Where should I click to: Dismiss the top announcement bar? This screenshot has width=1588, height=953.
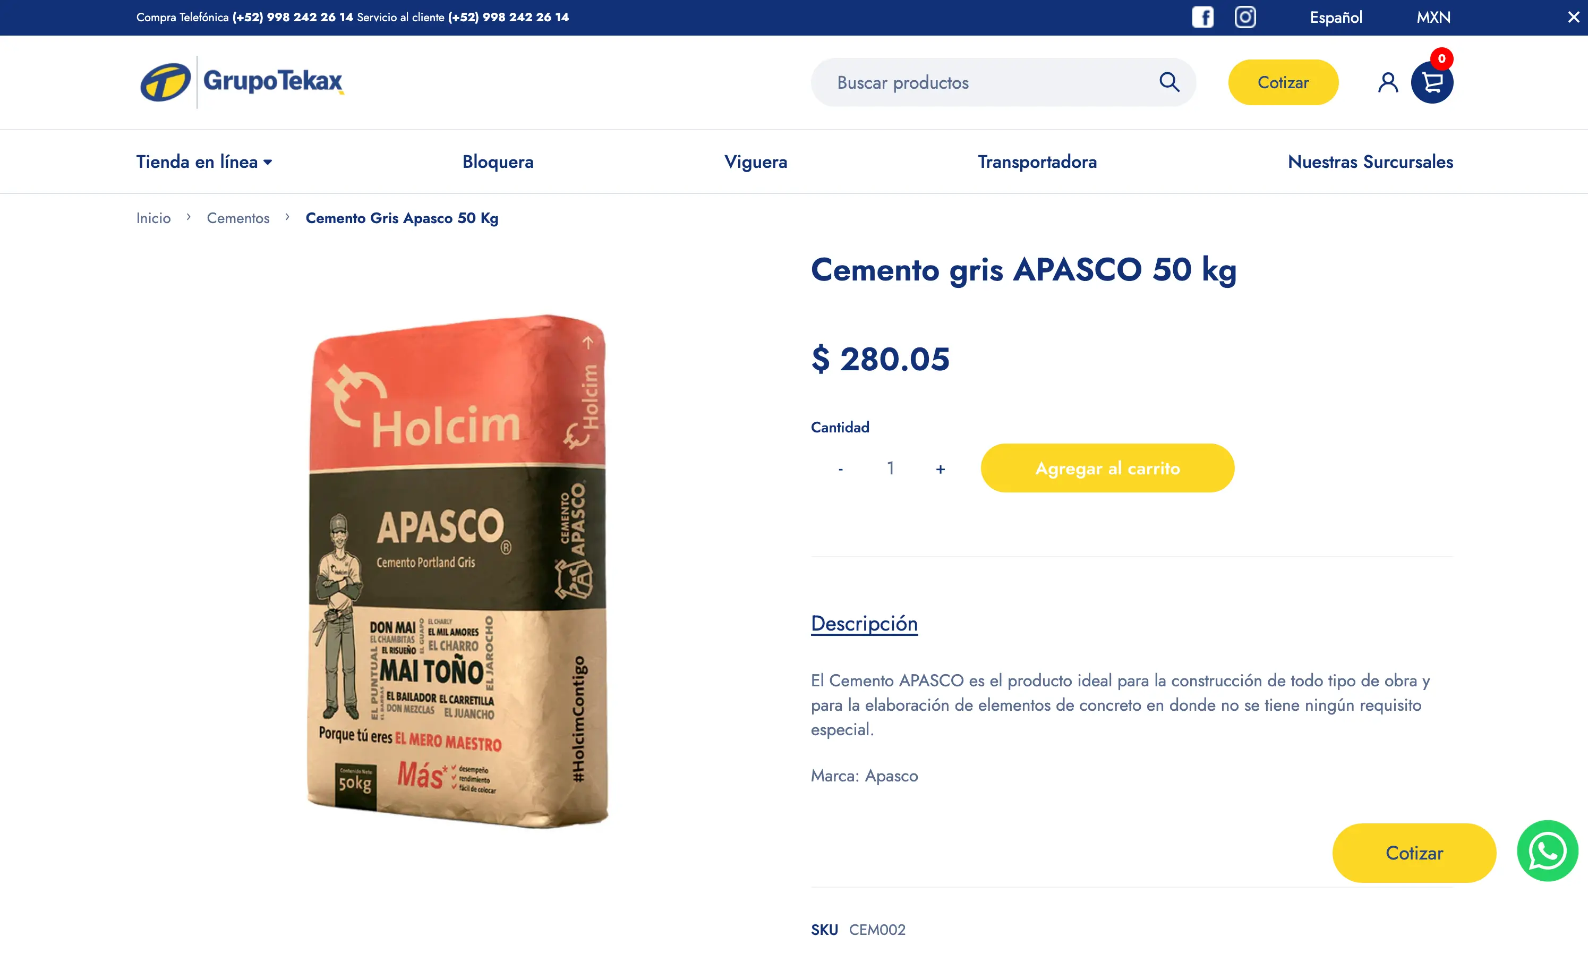tap(1573, 18)
